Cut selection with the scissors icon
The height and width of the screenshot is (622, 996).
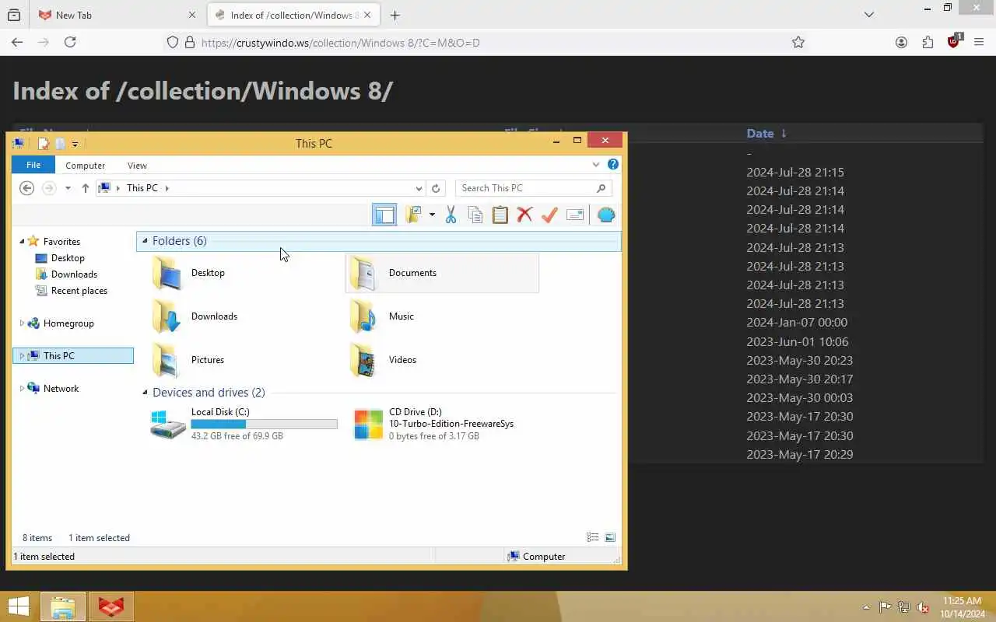(x=451, y=215)
